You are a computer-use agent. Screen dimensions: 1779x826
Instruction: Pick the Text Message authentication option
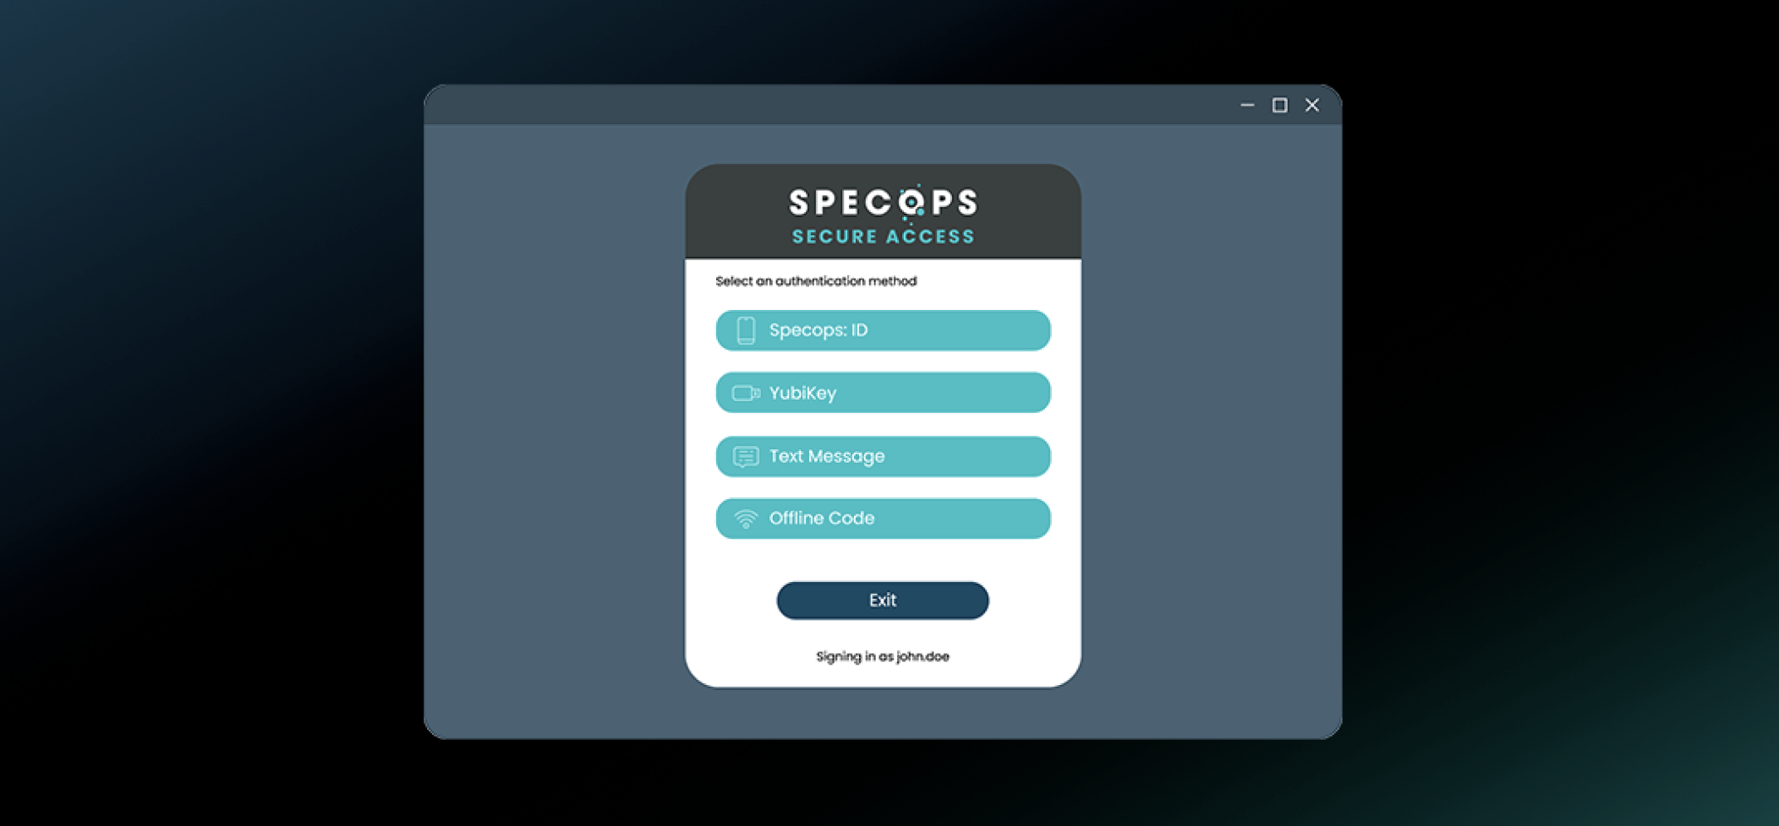click(x=883, y=456)
